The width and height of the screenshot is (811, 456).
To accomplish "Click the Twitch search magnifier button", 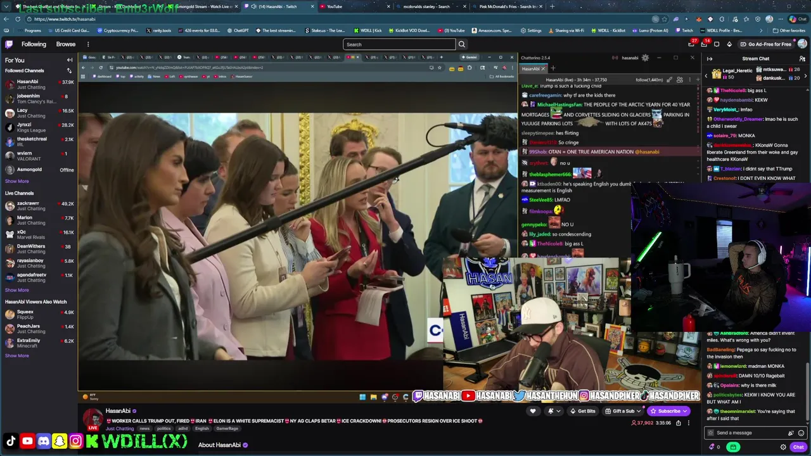I will pos(462,44).
